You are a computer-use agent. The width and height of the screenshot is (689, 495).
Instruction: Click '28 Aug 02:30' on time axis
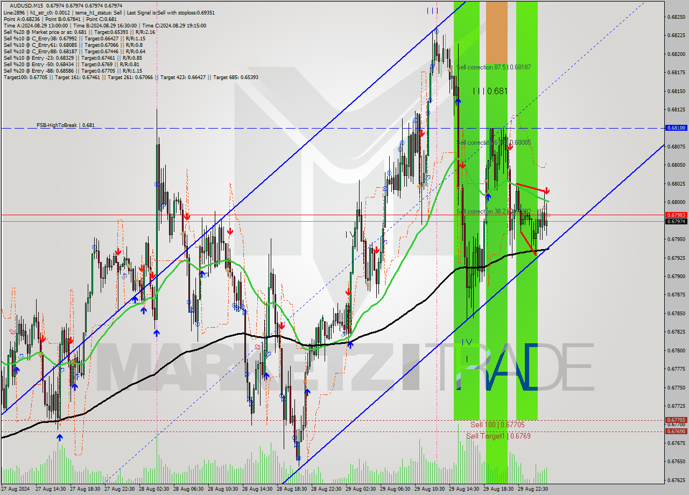pos(154,489)
